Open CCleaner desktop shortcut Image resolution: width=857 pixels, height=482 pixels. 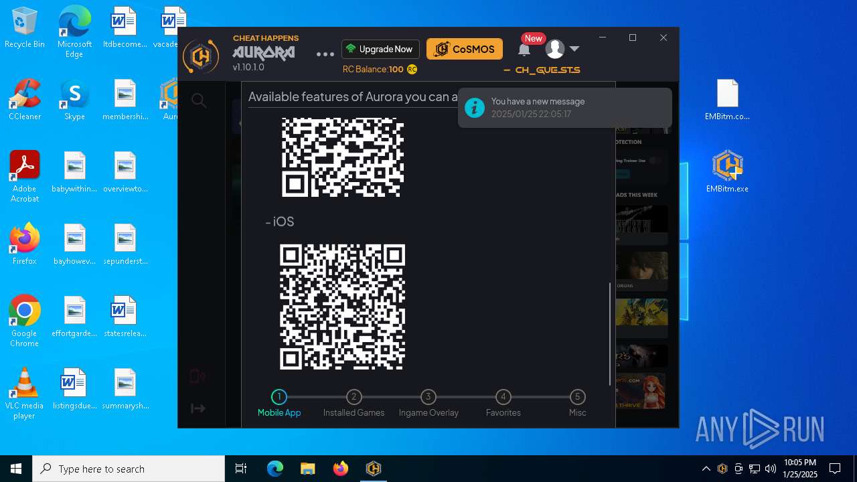(25, 100)
